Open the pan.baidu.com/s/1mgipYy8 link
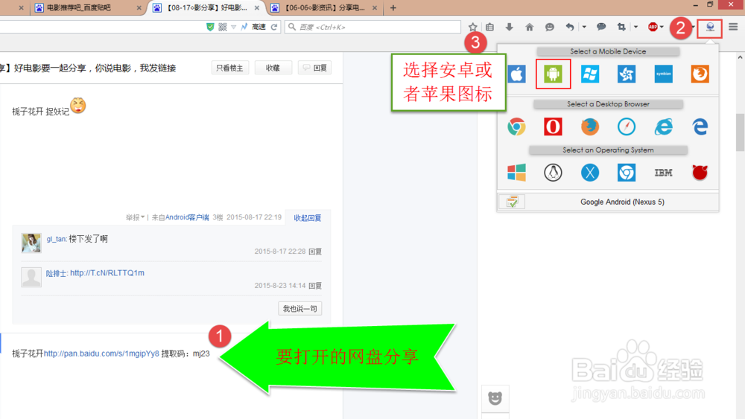The image size is (745, 419). tap(101, 354)
